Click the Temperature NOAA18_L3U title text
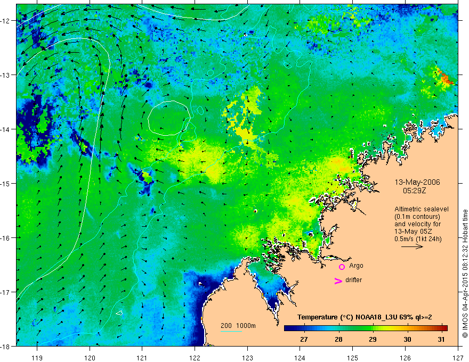The height and width of the screenshot is (362, 469). tap(365, 317)
